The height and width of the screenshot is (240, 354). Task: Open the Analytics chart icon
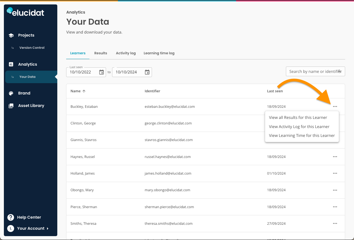[11, 64]
